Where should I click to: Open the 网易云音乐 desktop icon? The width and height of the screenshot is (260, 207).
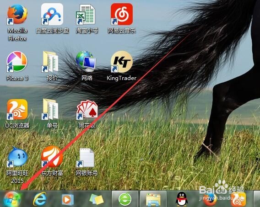(x=122, y=14)
